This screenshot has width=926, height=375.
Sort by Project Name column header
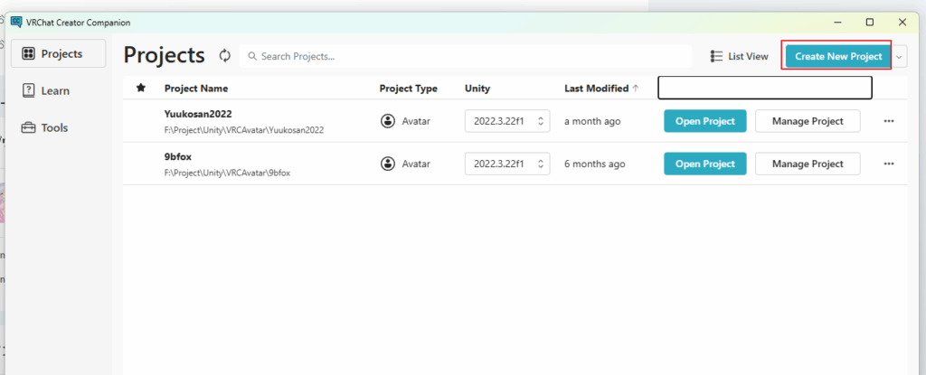(x=195, y=89)
